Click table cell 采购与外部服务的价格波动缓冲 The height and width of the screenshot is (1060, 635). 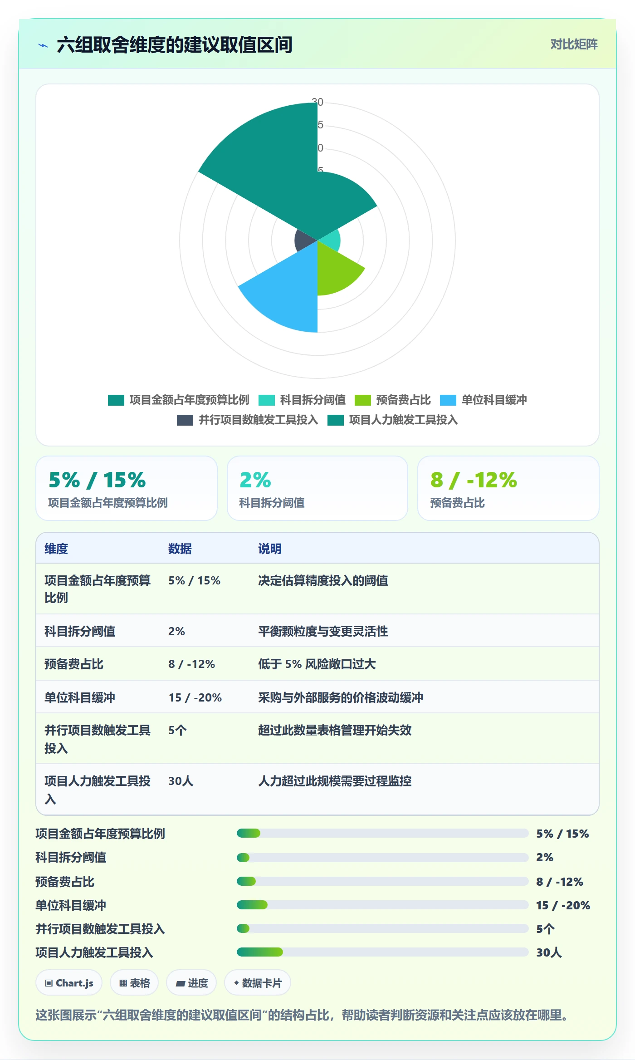pyautogui.click(x=341, y=697)
